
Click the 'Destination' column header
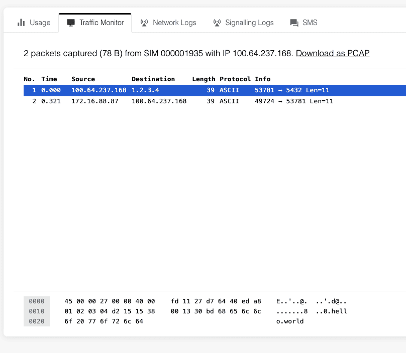tap(153, 79)
